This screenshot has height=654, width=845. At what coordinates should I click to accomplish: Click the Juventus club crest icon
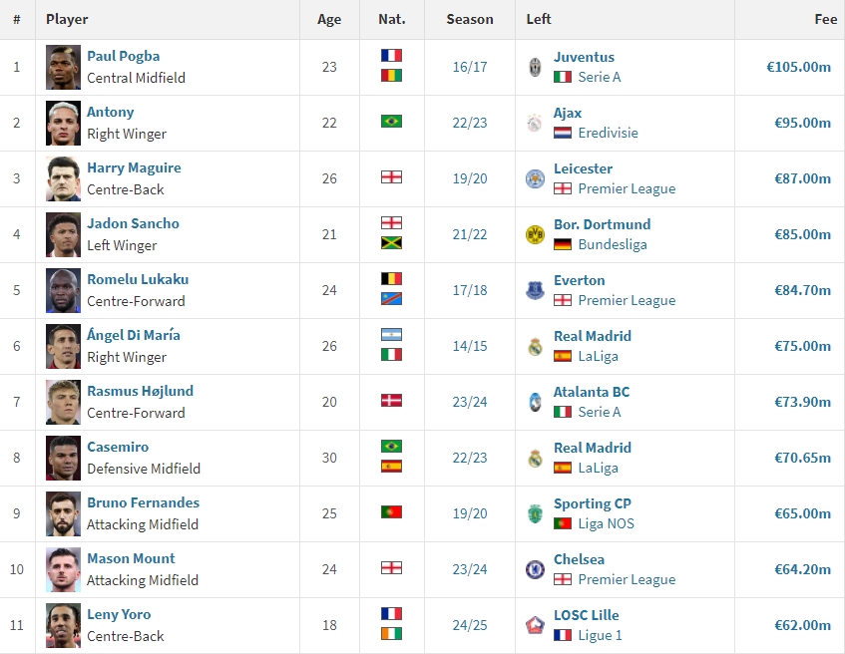(535, 67)
